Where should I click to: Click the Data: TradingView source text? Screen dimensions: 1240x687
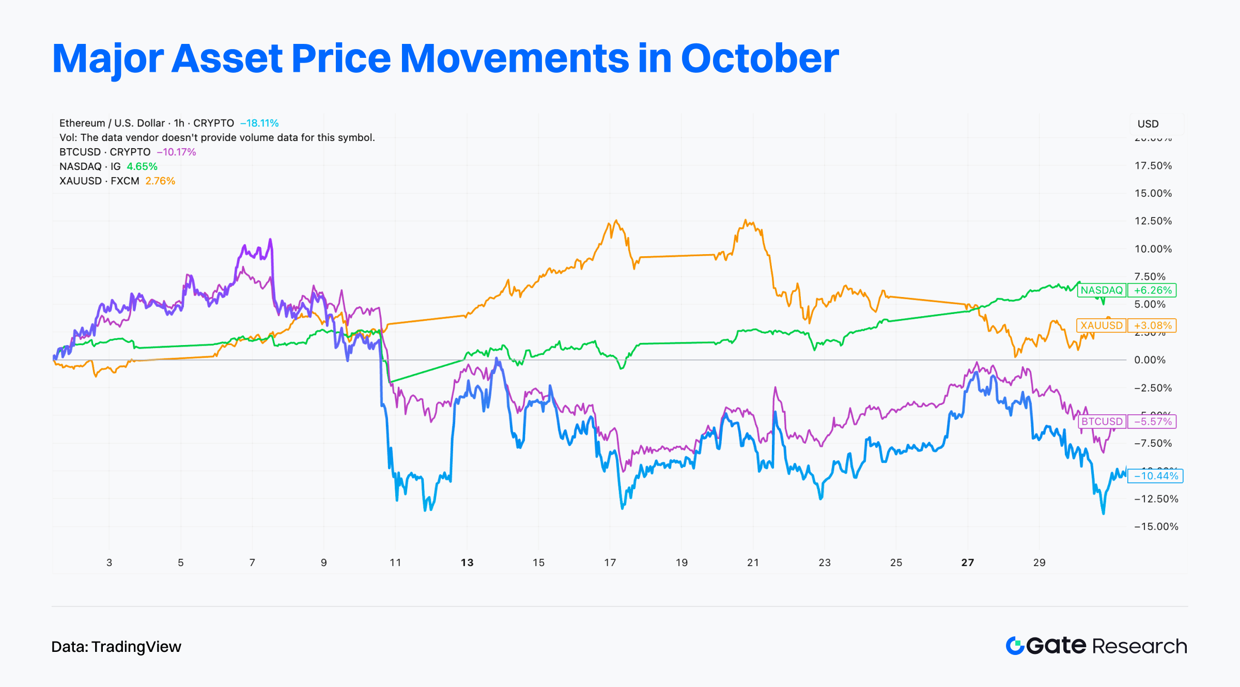[x=116, y=647]
